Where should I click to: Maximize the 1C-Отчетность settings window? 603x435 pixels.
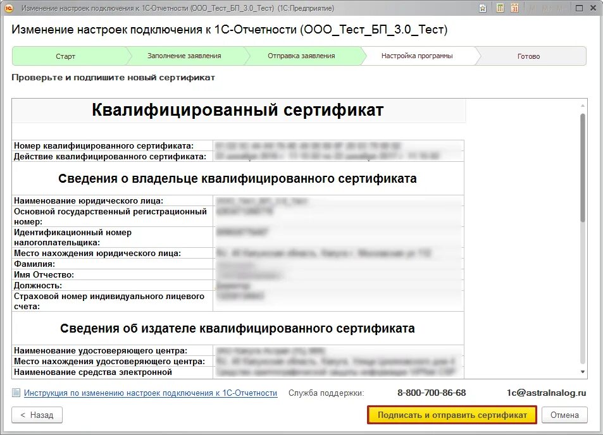pos(579,8)
